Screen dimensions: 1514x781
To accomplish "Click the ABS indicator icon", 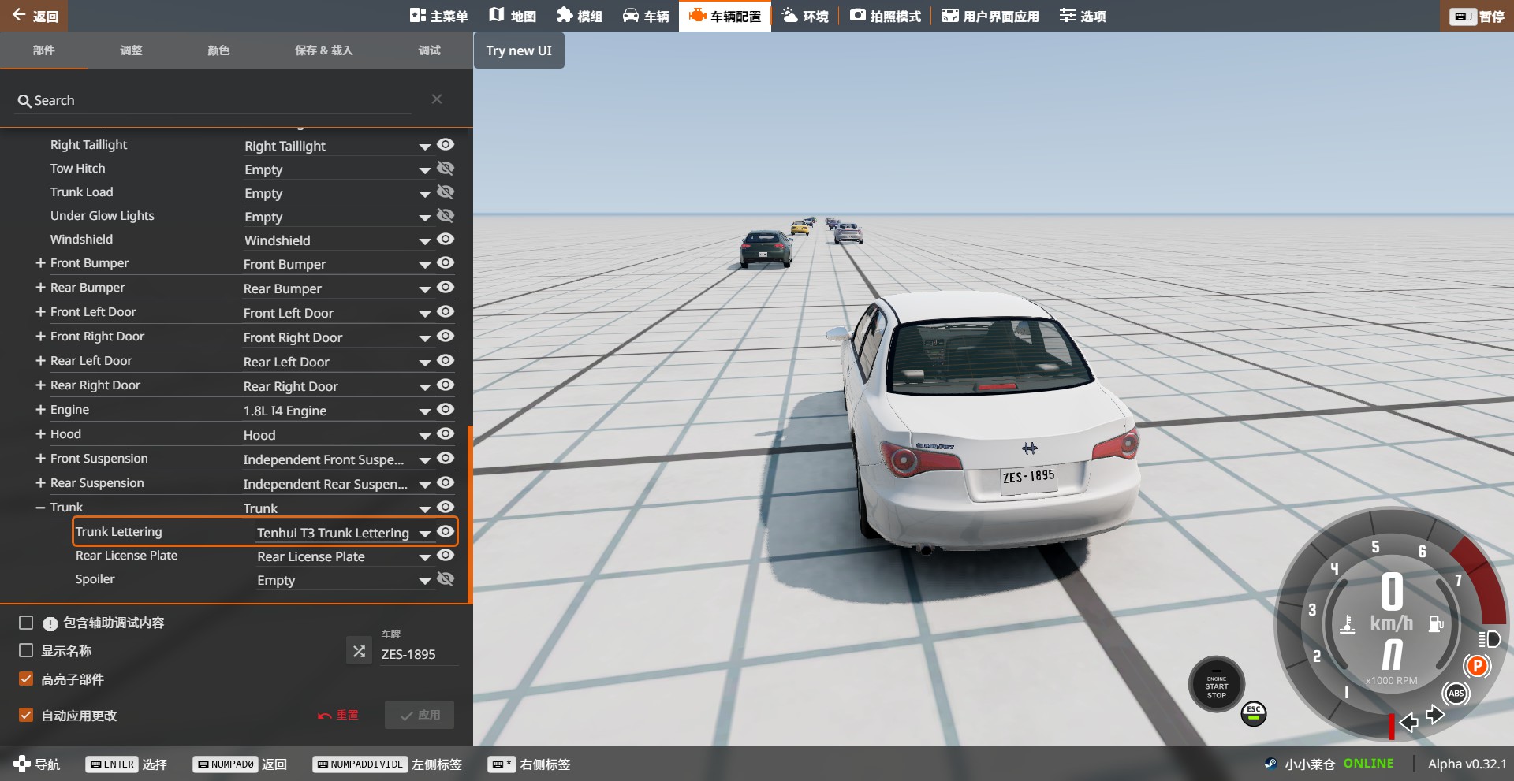I will pyautogui.click(x=1456, y=694).
